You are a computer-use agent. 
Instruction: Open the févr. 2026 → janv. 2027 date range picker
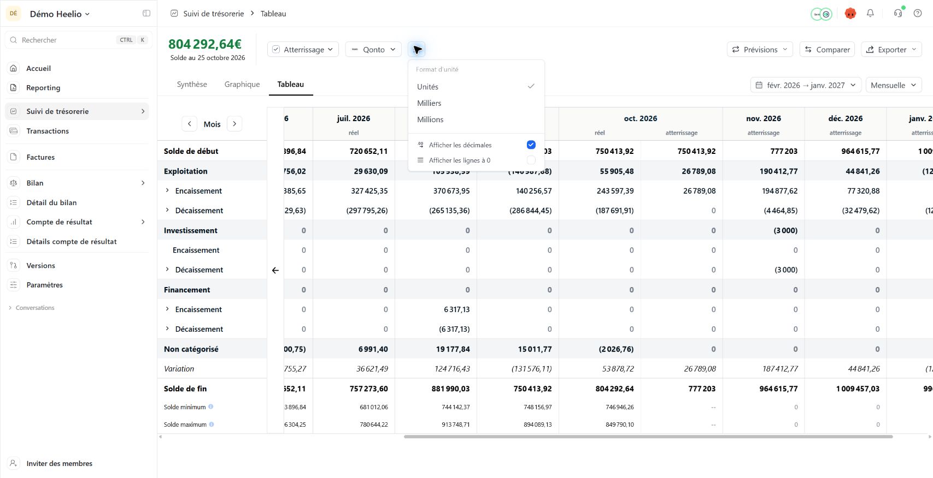[x=806, y=85]
